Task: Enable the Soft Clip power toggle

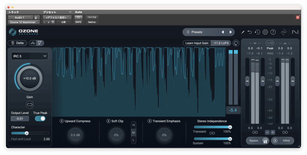Action: tap(109, 121)
